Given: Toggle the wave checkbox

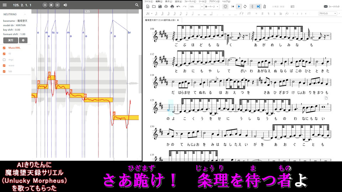Looking at the screenshot, I should [x=4, y=65].
